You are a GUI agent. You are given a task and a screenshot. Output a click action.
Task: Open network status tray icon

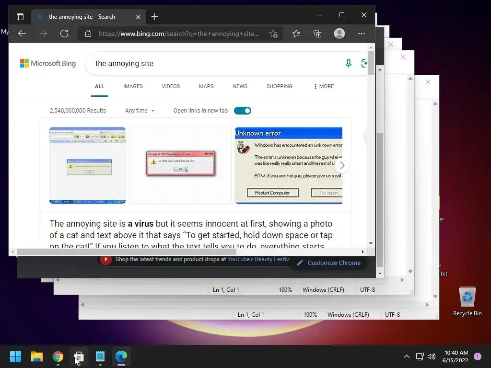[420, 356]
